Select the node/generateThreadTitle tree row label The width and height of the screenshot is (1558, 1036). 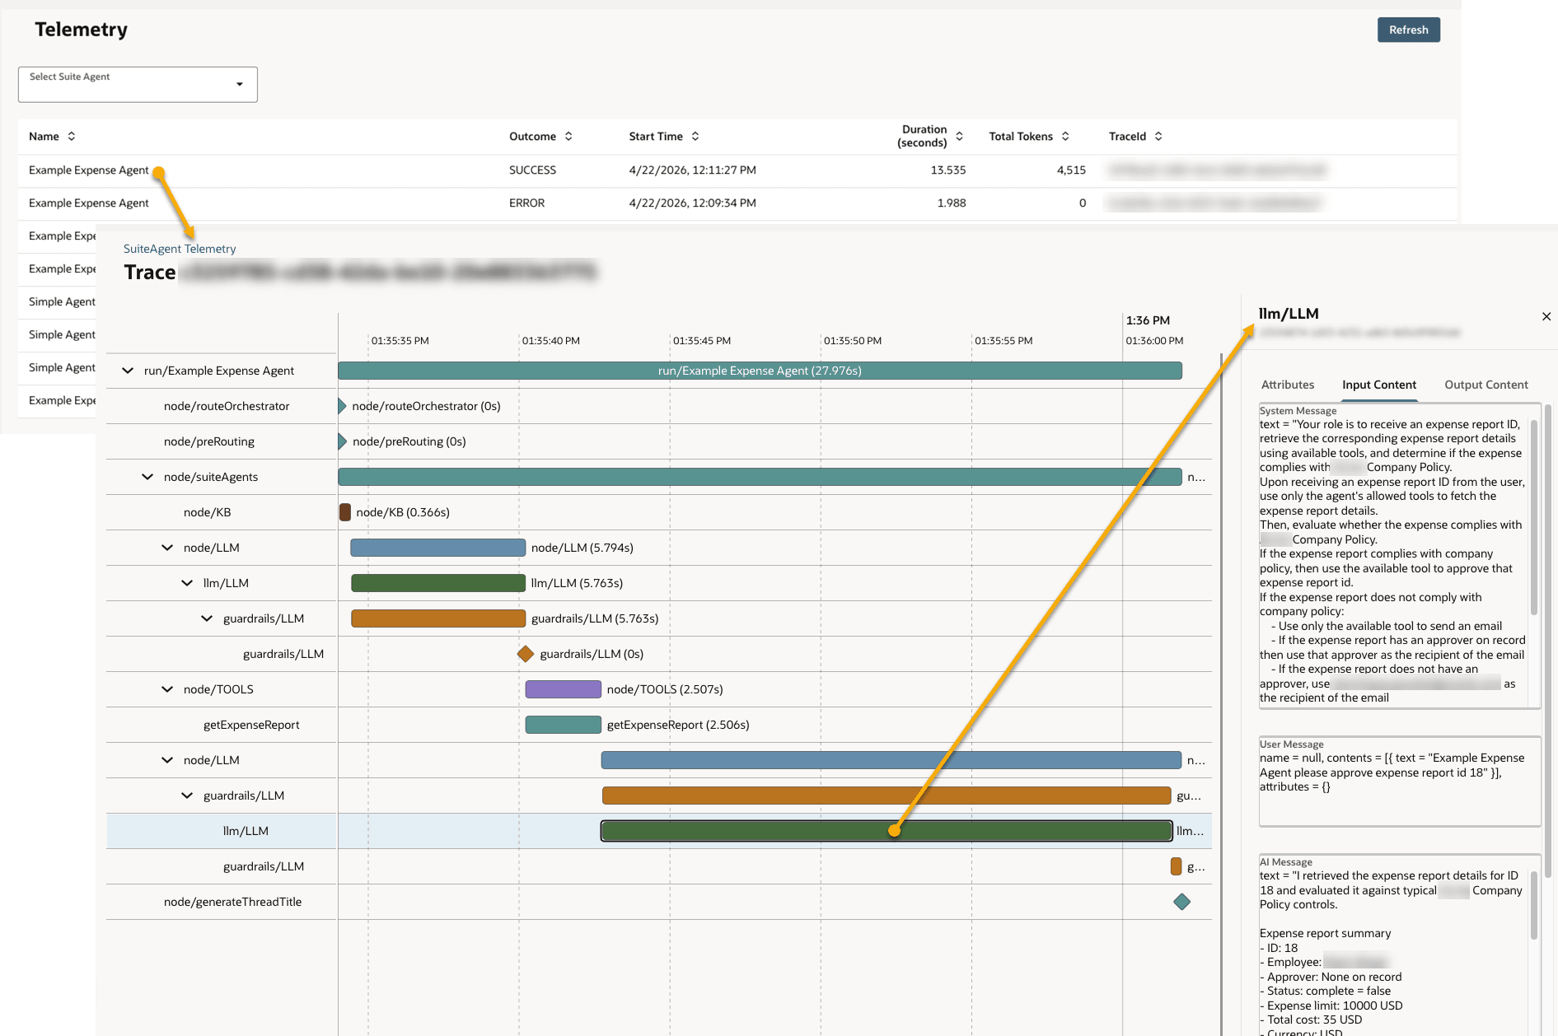(x=233, y=902)
